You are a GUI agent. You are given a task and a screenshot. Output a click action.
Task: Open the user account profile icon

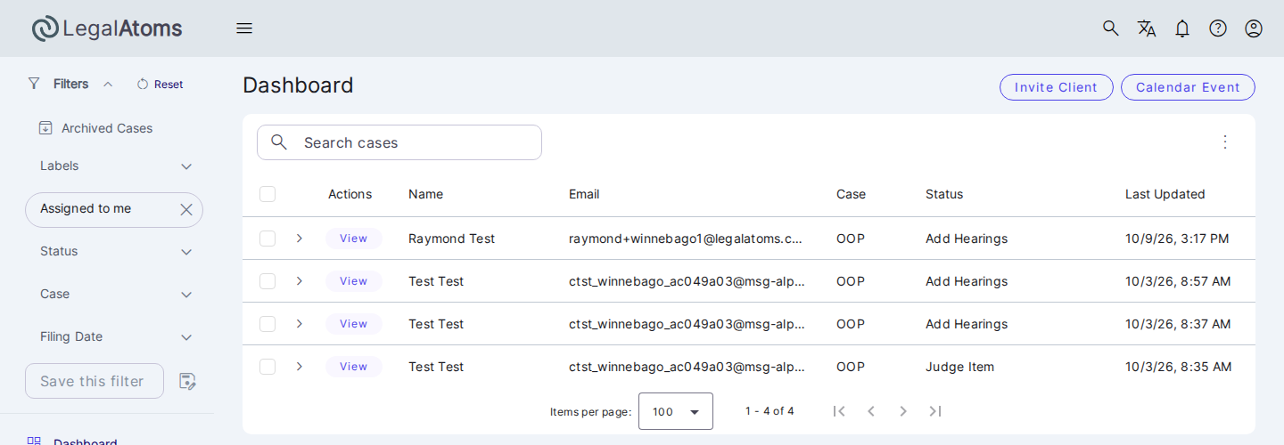[x=1254, y=28]
